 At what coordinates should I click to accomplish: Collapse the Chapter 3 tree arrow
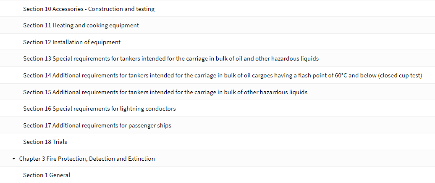tap(14, 159)
